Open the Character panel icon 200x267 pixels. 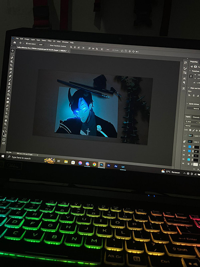coord(184,78)
